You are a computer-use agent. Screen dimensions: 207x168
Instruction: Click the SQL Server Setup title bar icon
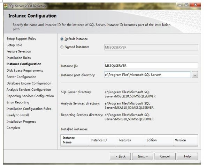pyautogui.click(x=6, y=6)
